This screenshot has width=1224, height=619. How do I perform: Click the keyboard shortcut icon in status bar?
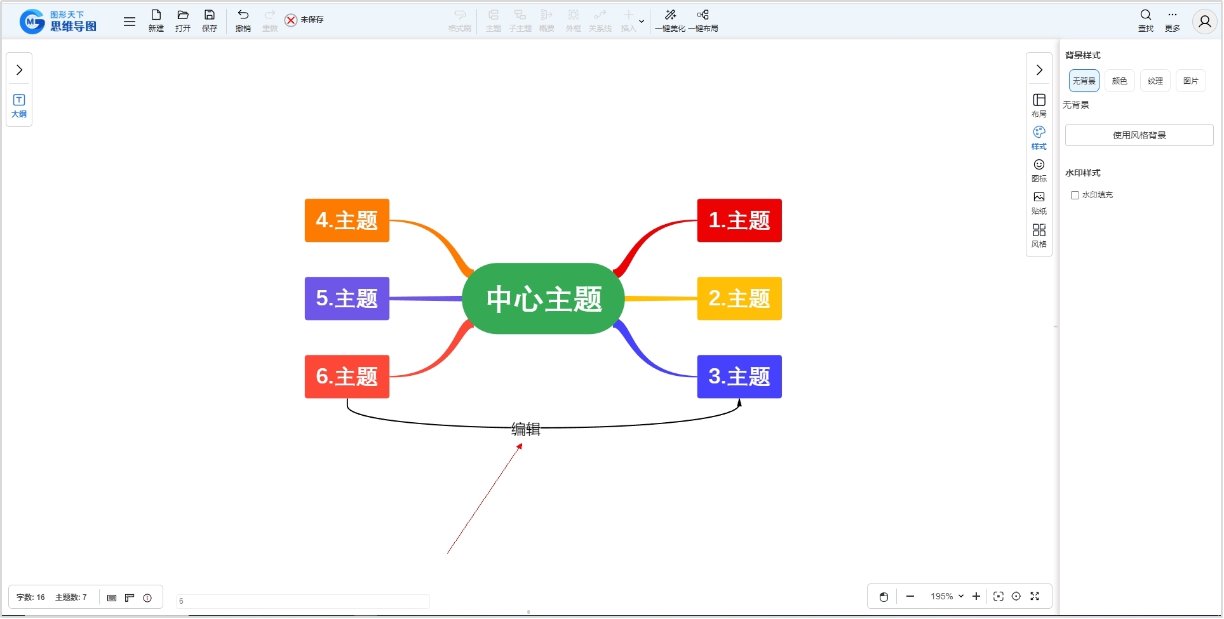[112, 598]
